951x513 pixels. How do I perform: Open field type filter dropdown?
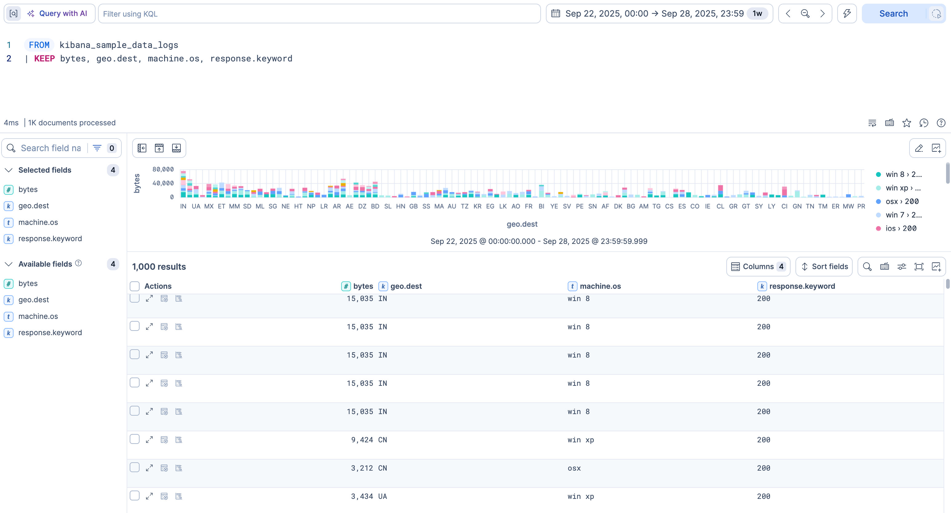click(x=104, y=148)
